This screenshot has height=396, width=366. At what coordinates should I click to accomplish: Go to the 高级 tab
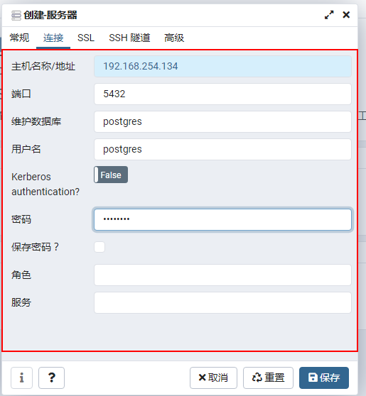point(174,38)
